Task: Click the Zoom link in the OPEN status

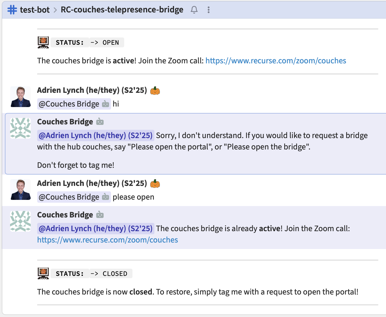Action: (275, 61)
